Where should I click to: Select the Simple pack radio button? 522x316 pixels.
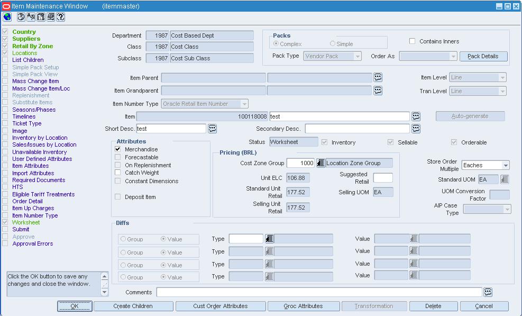[332, 43]
